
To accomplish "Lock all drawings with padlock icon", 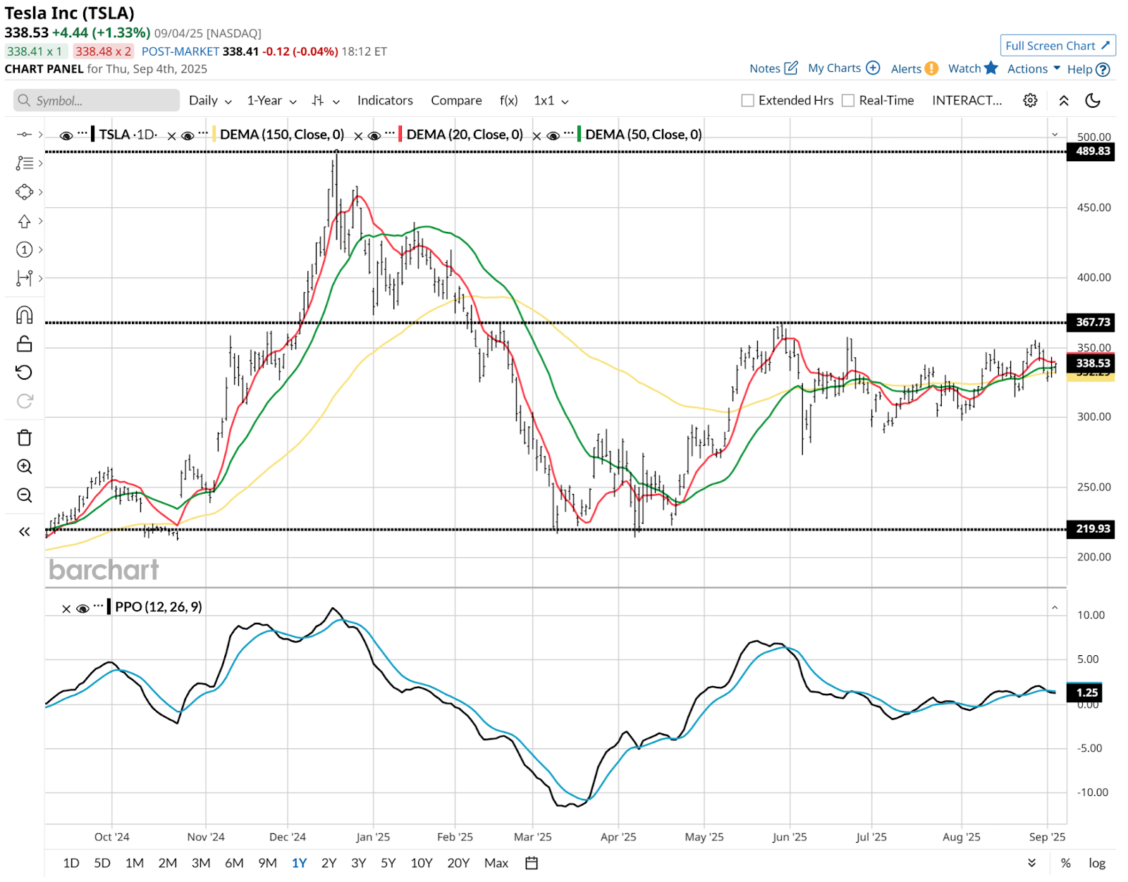I will pyautogui.click(x=24, y=343).
